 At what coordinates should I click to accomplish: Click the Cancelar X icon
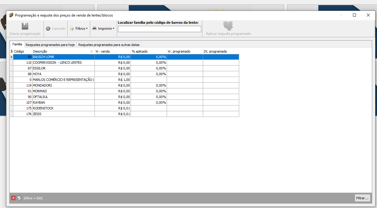coord(48,29)
